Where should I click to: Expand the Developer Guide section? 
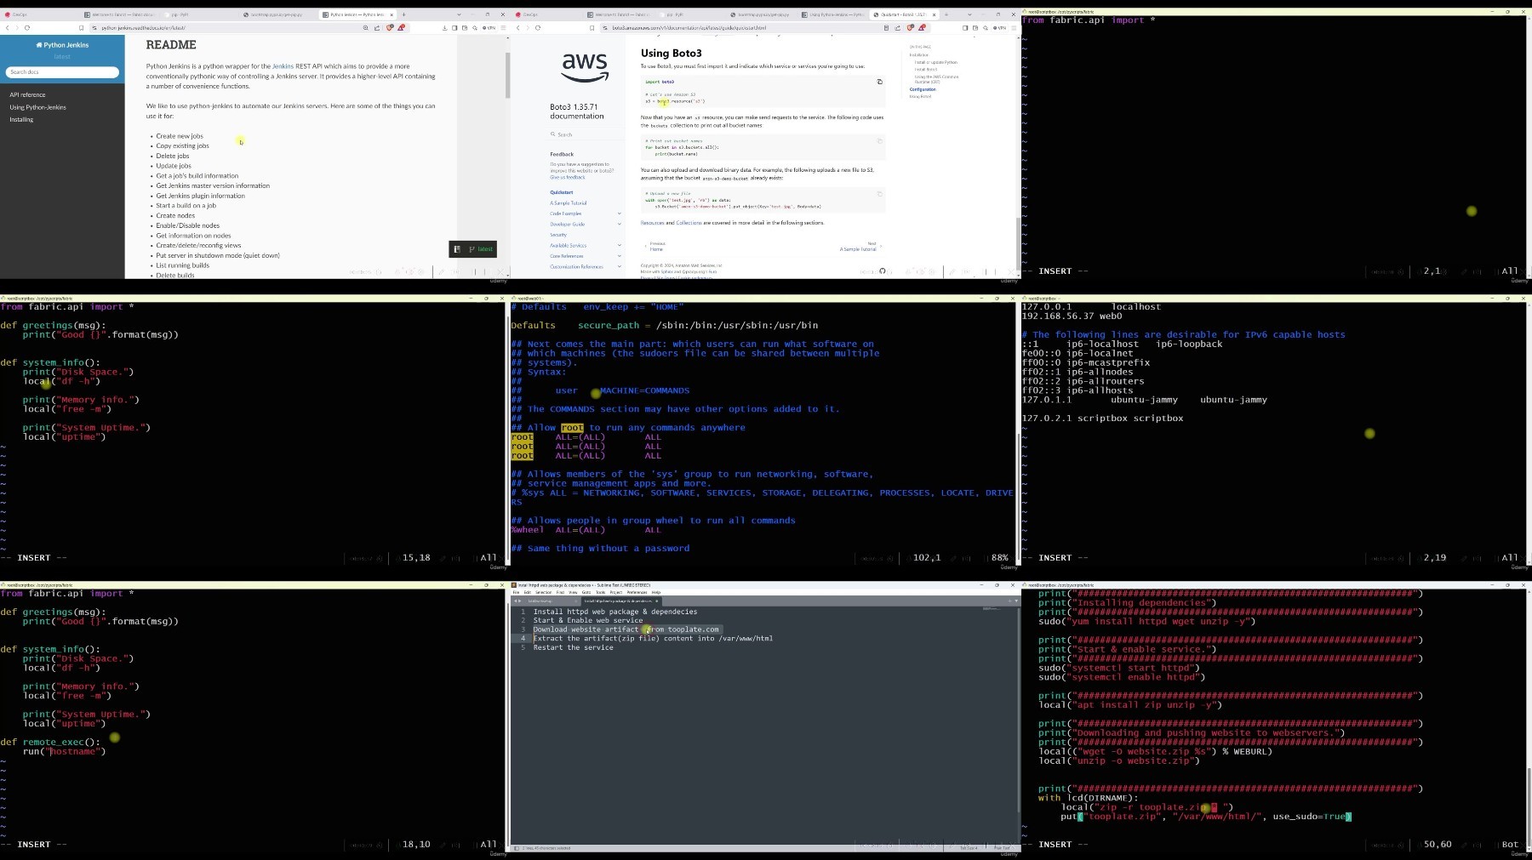[x=619, y=225]
